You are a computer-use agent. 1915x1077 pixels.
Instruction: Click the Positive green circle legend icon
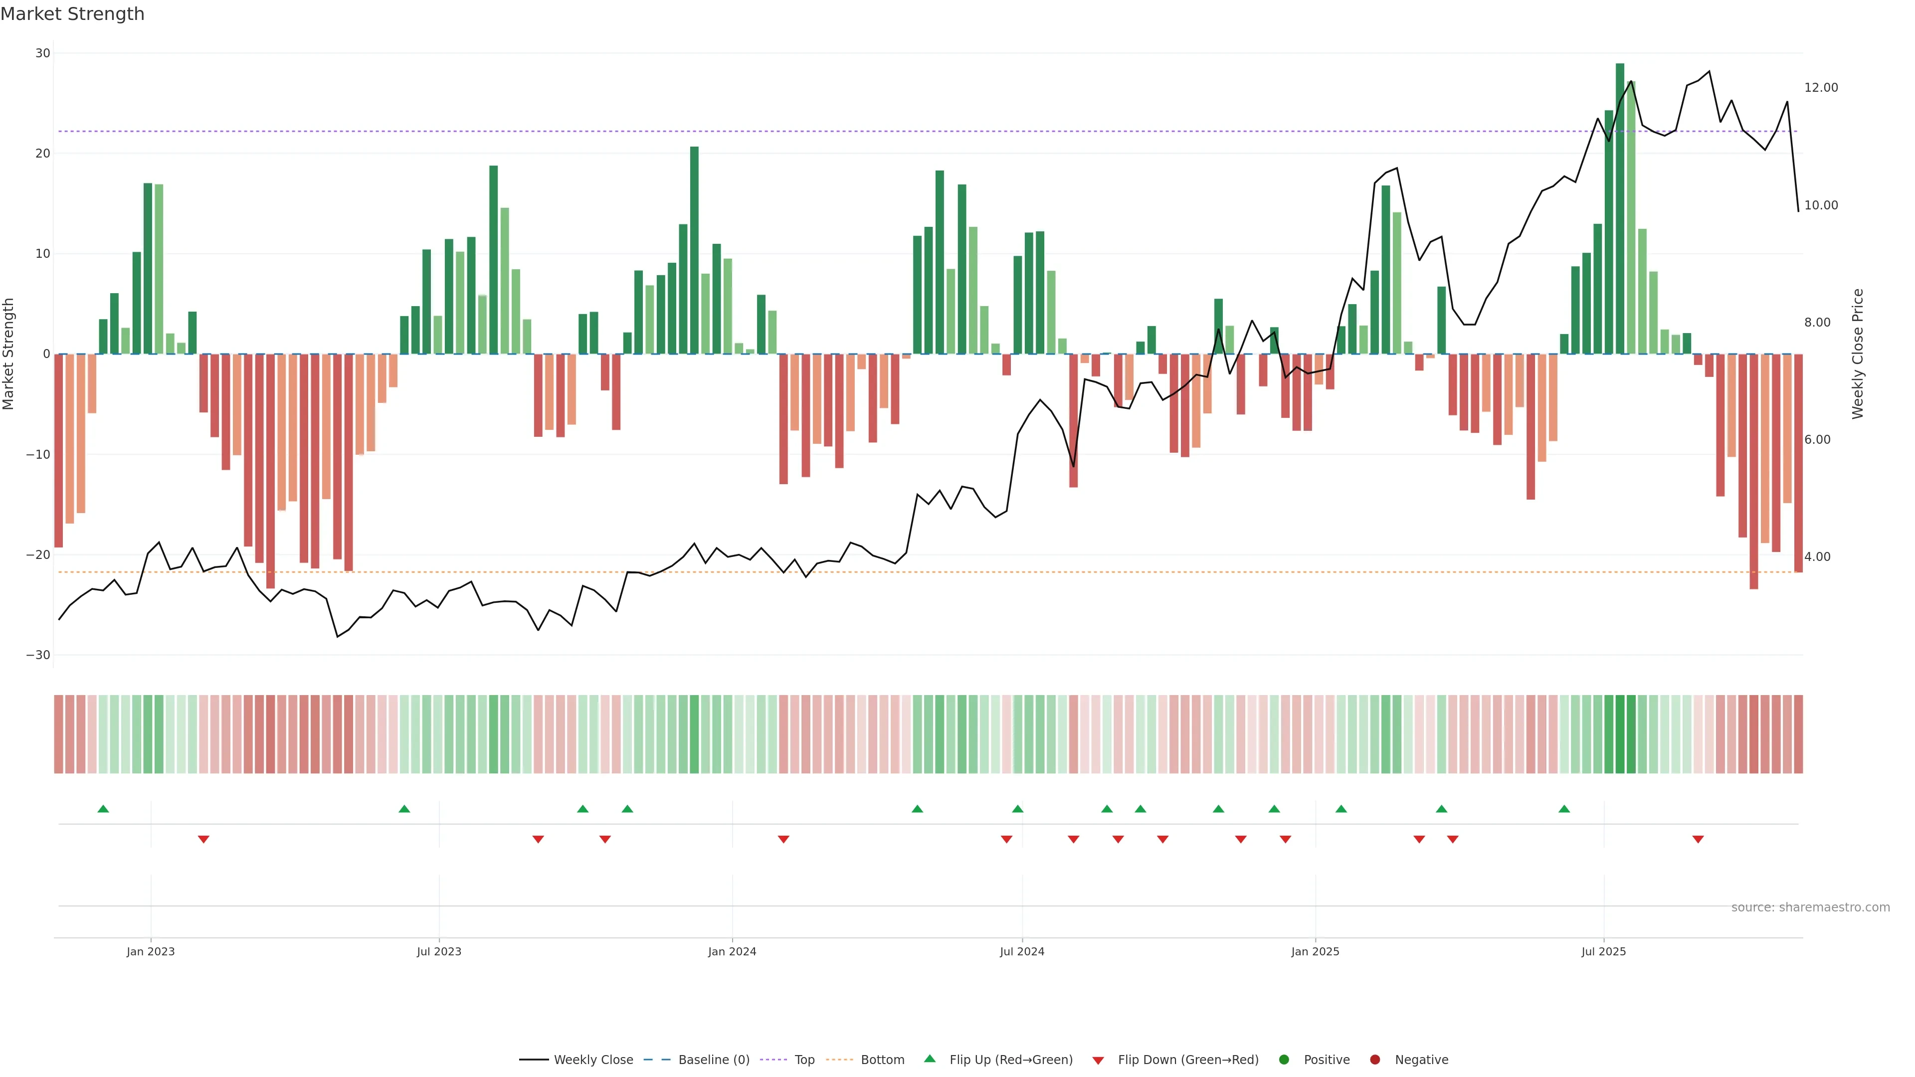click(x=1284, y=1059)
